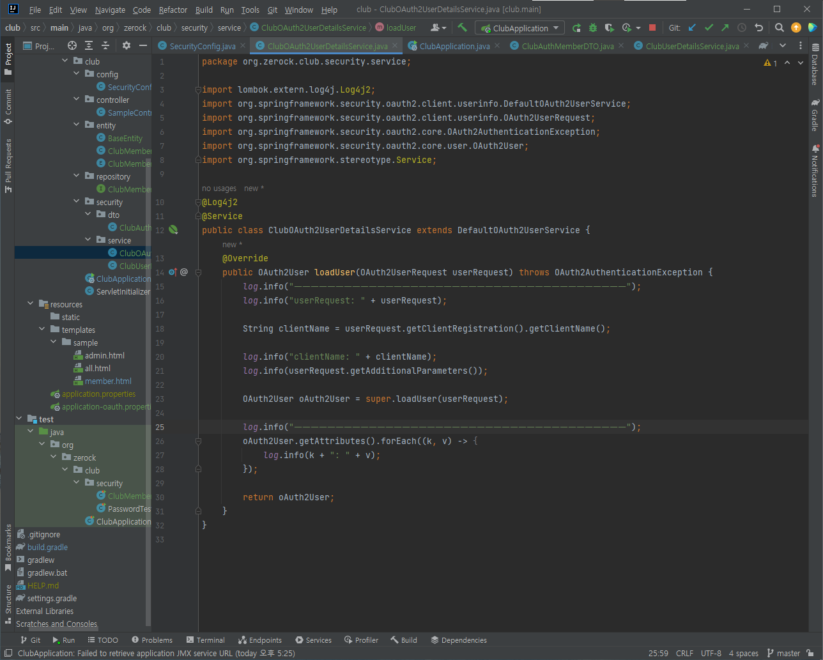Image resolution: width=823 pixels, height=660 pixels.
Task: Collapse the templates folder
Action: (42, 330)
